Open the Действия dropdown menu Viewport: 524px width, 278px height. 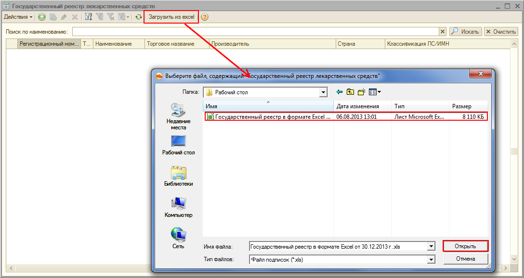coord(18,17)
